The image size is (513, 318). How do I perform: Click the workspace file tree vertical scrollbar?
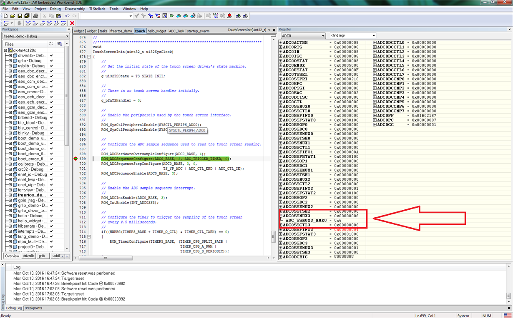pyautogui.click(x=67, y=146)
